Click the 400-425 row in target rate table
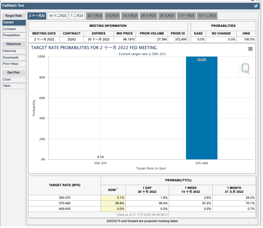This screenshot has width=263, height=228. [142, 209]
